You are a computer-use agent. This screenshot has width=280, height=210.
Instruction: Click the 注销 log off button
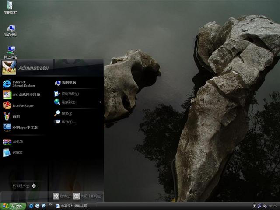click(x=61, y=196)
